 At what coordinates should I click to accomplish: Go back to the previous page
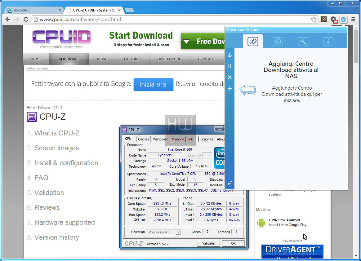coord(8,19)
